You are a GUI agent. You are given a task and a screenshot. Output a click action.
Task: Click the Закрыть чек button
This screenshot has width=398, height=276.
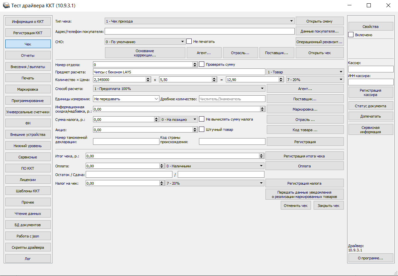[x=329, y=206]
